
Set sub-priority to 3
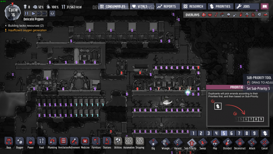click(x=208, y=133)
